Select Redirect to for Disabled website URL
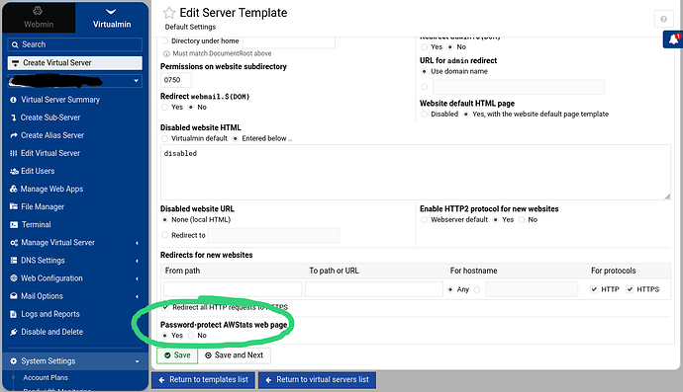683x392 pixels. (x=164, y=235)
